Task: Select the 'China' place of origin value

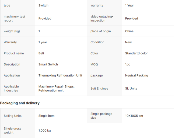Action: click(x=129, y=31)
